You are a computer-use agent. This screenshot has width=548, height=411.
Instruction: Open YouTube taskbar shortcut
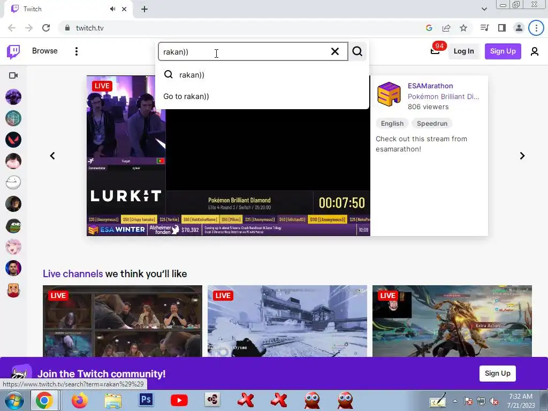tap(179, 400)
